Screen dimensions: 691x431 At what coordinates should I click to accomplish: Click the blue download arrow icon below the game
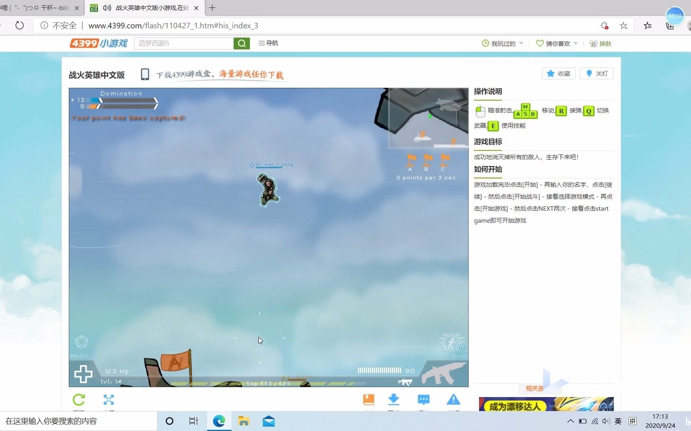point(394,399)
